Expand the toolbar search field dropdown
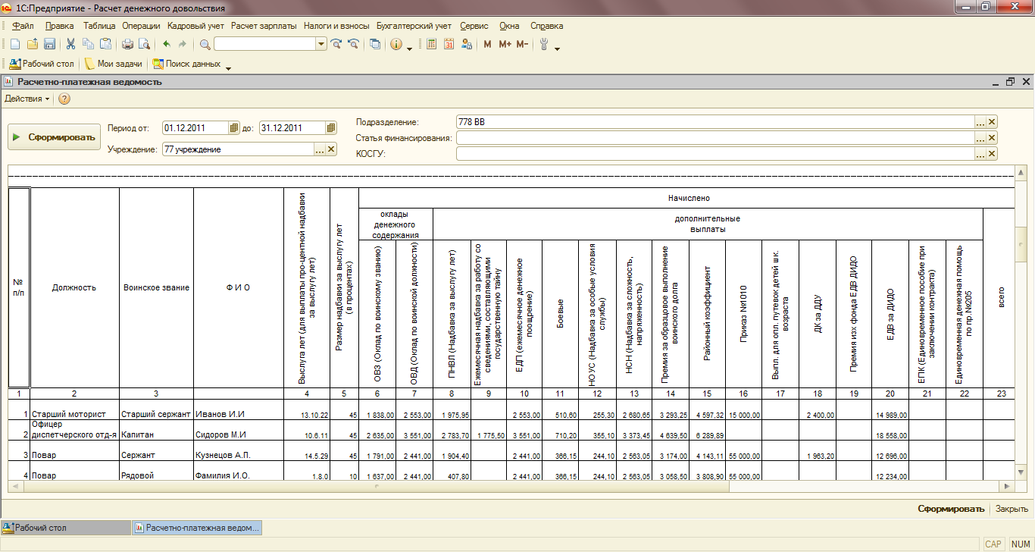 pos(321,45)
